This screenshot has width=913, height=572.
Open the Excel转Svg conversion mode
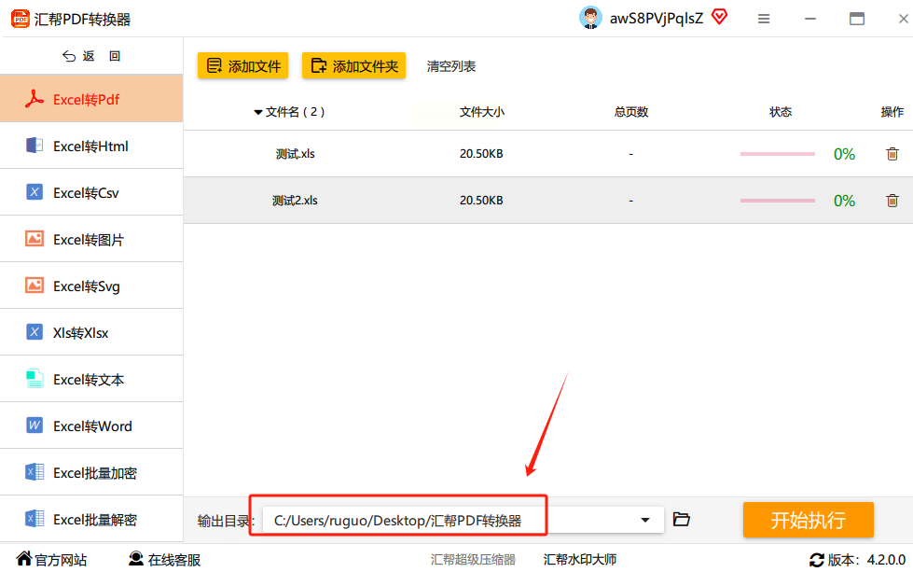(91, 286)
